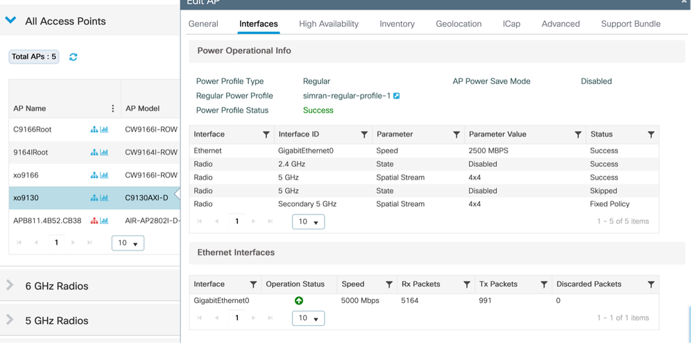Switch to the Advanced tab

click(x=561, y=24)
